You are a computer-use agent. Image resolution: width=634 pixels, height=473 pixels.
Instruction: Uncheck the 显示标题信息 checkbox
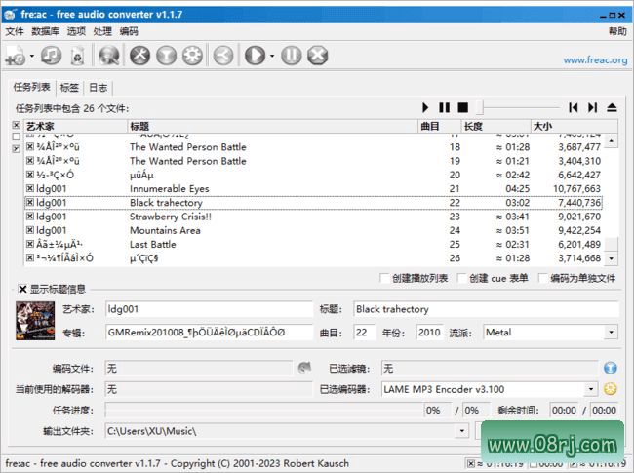[x=22, y=289]
